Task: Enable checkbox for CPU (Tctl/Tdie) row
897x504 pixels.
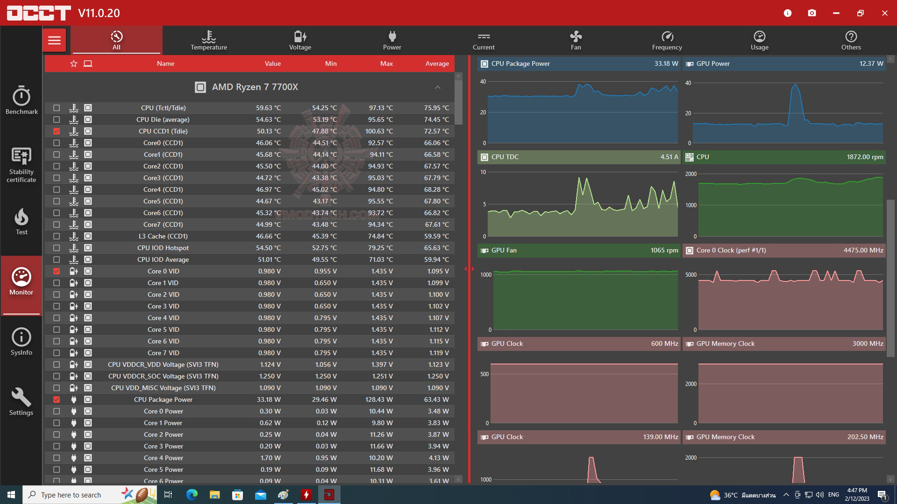Action: (x=57, y=108)
